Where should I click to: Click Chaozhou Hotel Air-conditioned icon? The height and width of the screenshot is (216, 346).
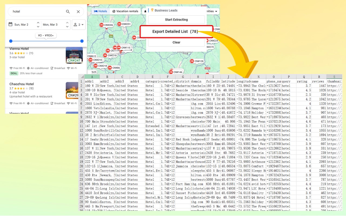pyautogui.click(x=29, y=103)
